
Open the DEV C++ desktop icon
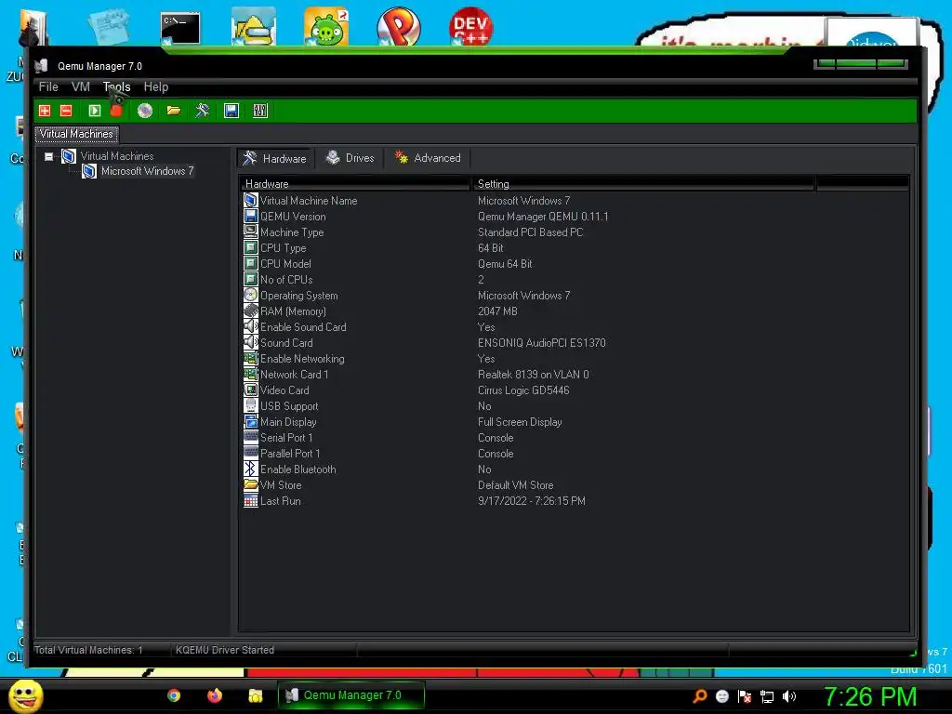(x=470, y=26)
